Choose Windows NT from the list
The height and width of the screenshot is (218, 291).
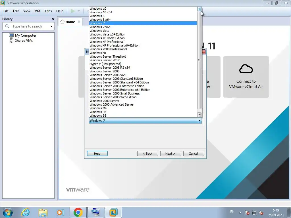tap(143, 53)
